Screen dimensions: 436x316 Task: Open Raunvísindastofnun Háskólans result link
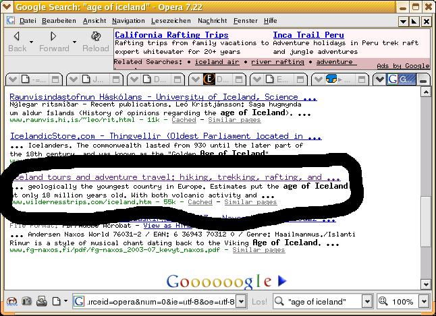pyautogui.click(x=163, y=97)
